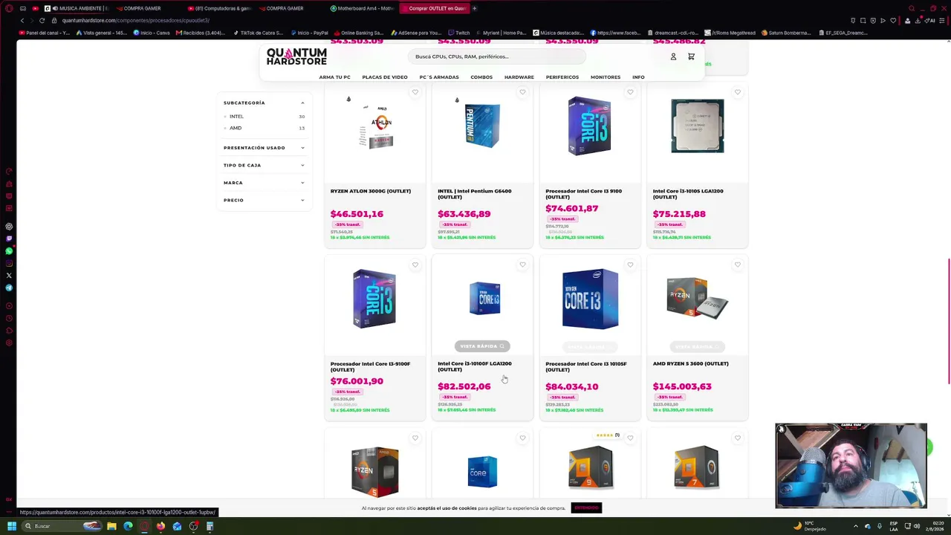This screenshot has width=951, height=535.
Task: Open browser history clock icon in sidebar
Action: coord(9,318)
